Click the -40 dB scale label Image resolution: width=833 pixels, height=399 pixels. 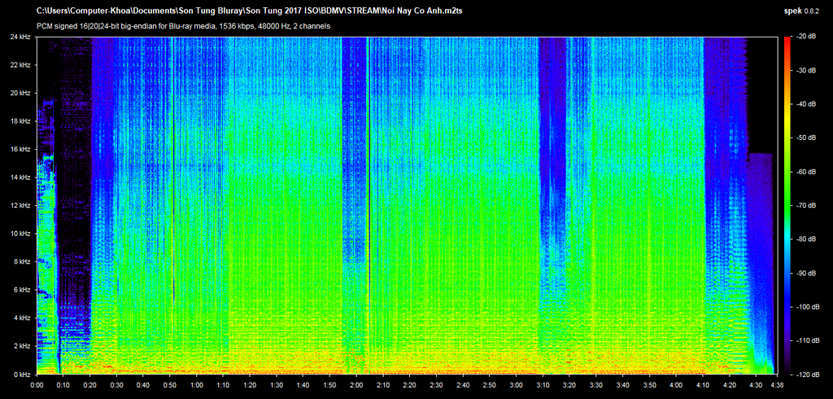(x=805, y=104)
